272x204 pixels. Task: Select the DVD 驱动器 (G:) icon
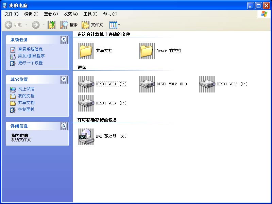click(86, 137)
